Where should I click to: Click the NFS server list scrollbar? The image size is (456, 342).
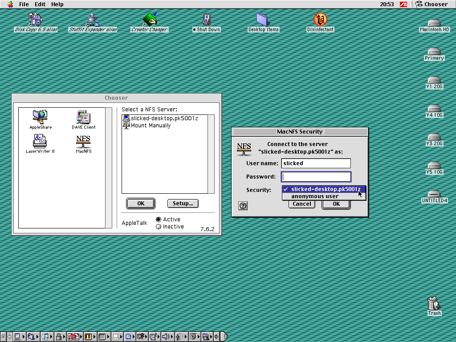(x=211, y=154)
